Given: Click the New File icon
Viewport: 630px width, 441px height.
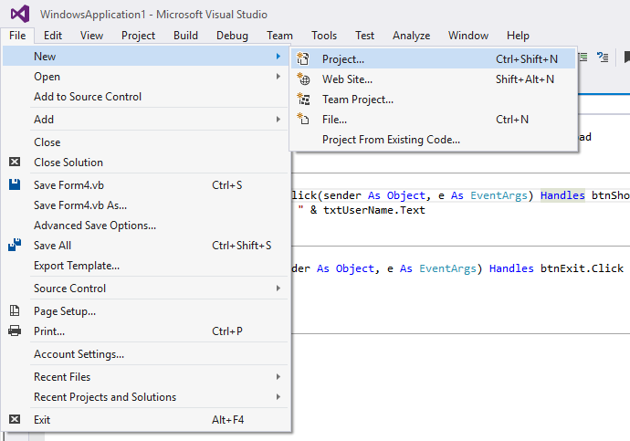Looking at the screenshot, I should tap(304, 120).
